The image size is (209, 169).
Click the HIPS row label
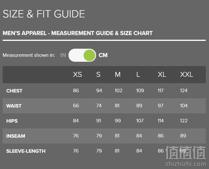point(12,121)
